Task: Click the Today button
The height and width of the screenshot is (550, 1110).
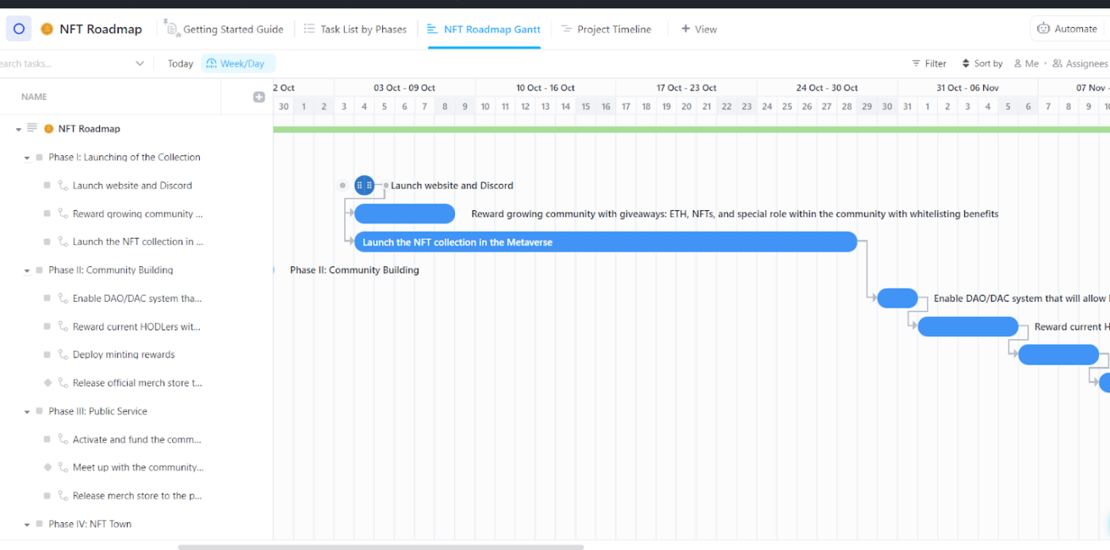Action: [x=180, y=63]
